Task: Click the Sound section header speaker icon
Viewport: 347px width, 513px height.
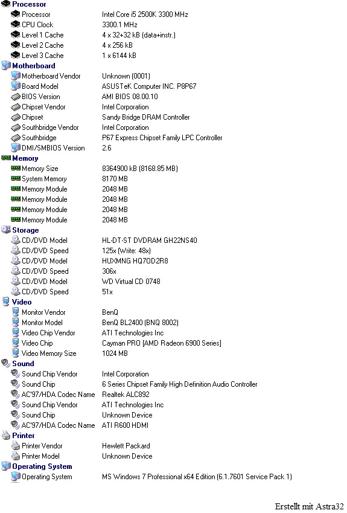Action: [5, 363]
